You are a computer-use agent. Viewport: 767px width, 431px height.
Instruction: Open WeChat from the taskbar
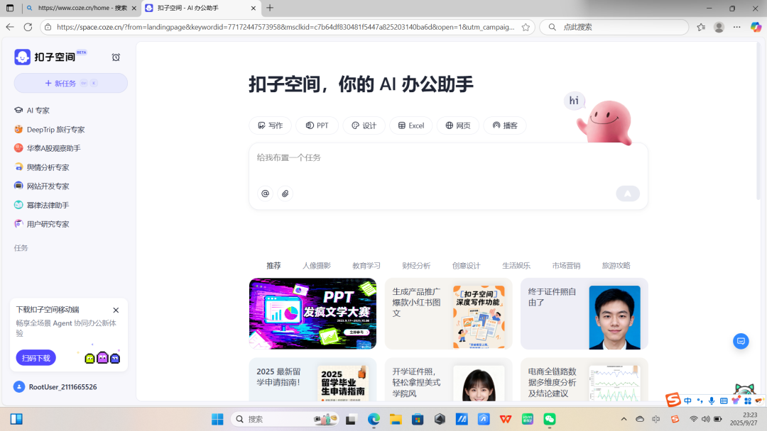pos(550,419)
